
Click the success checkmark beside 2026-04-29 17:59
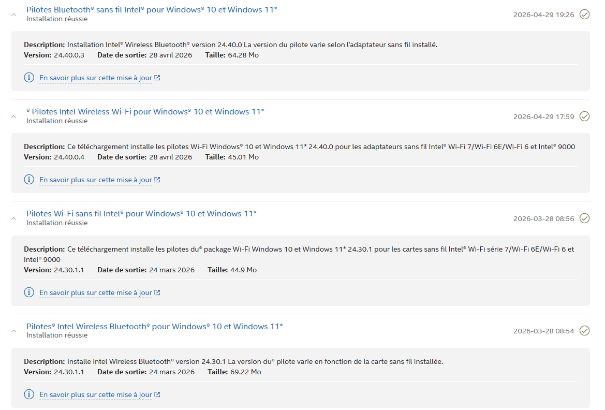click(584, 116)
